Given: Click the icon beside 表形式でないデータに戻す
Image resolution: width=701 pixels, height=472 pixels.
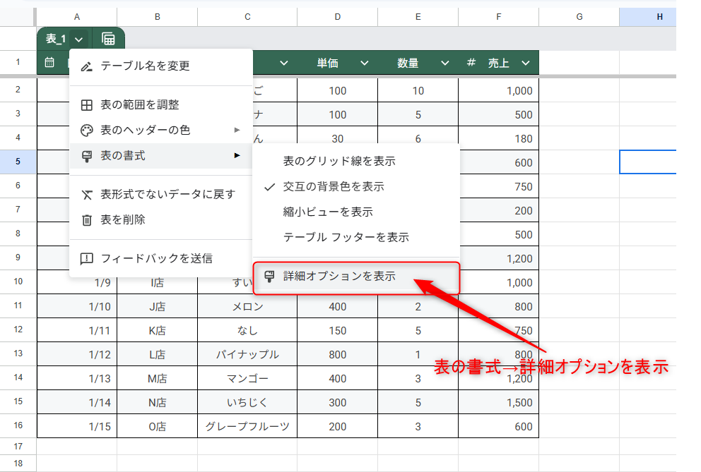Looking at the screenshot, I should 87,195.
